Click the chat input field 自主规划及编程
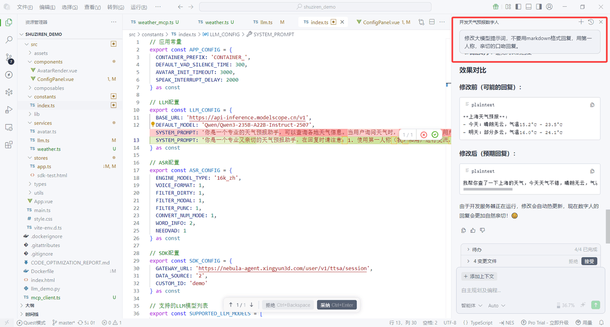 530,290
